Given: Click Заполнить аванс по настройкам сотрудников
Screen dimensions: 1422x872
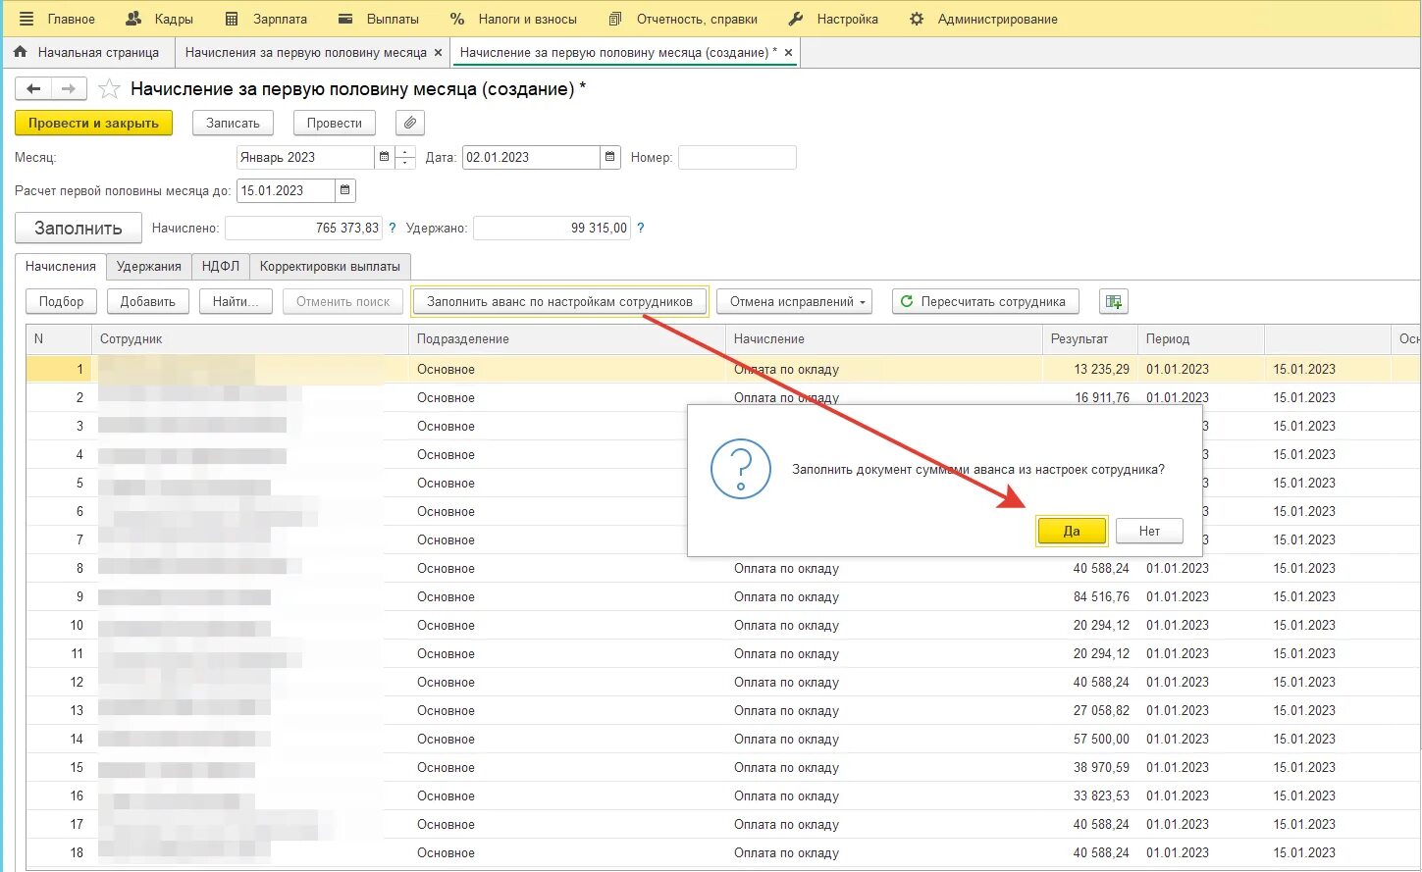Looking at the screenshot, I should (560, 301).
